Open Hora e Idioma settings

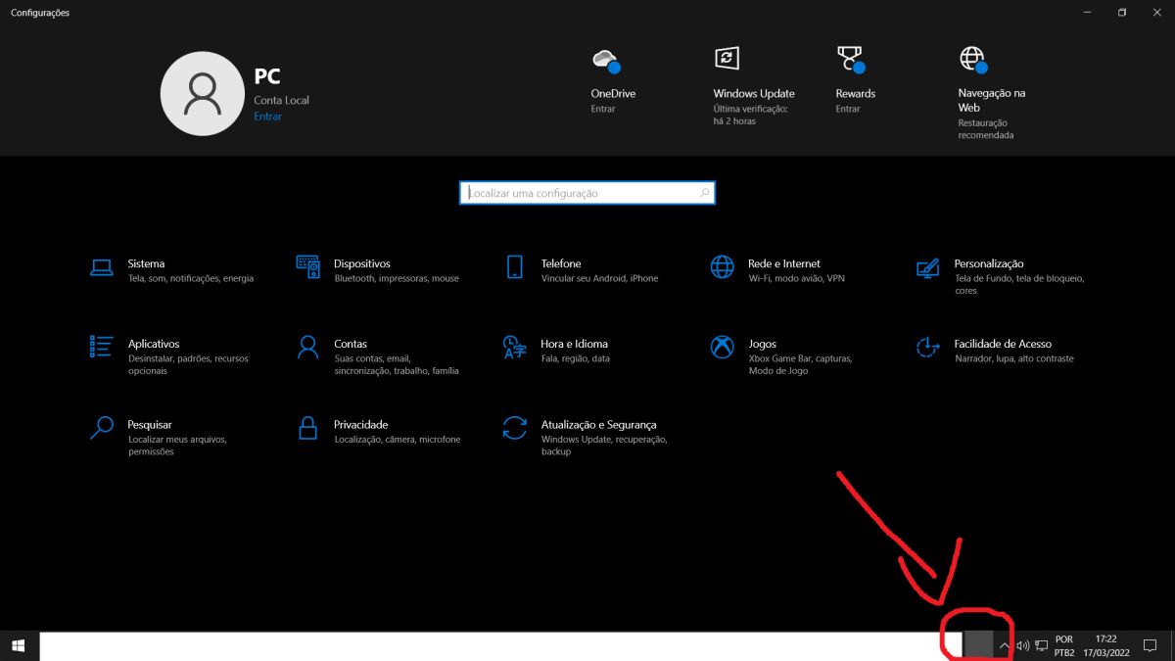[x=556, y=351]
